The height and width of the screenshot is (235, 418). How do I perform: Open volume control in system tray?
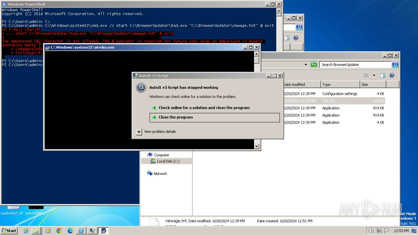tap(371, 231)
